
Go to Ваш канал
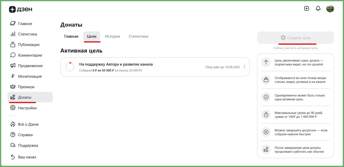30,157
